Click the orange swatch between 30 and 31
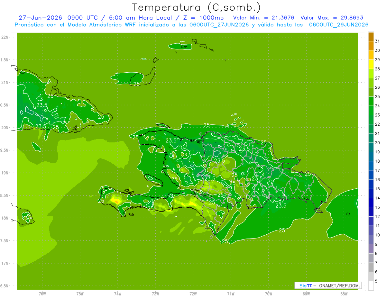Screen dimensions: 386x298 (x=371, y=46)
